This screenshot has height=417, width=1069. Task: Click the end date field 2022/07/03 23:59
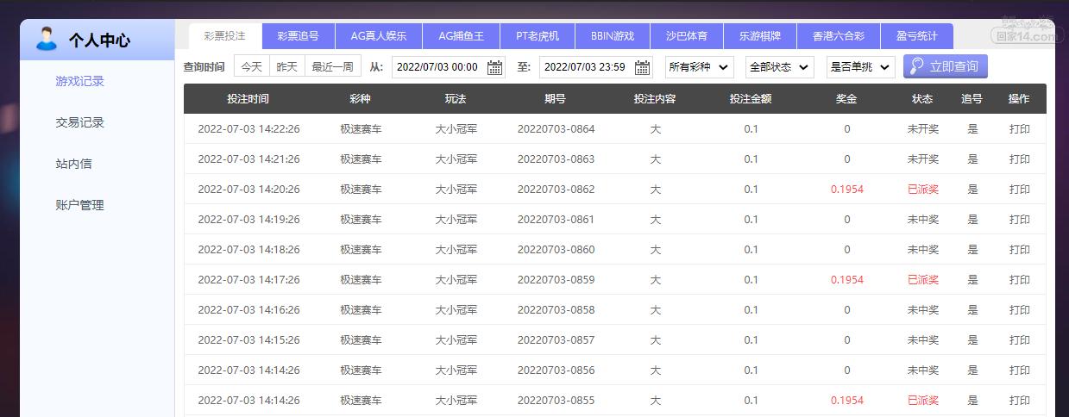click(x=596, y=67)
